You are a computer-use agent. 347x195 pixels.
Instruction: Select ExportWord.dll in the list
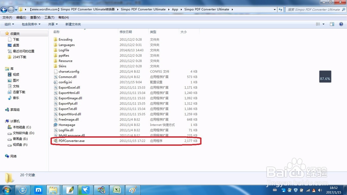click(70, 114)
